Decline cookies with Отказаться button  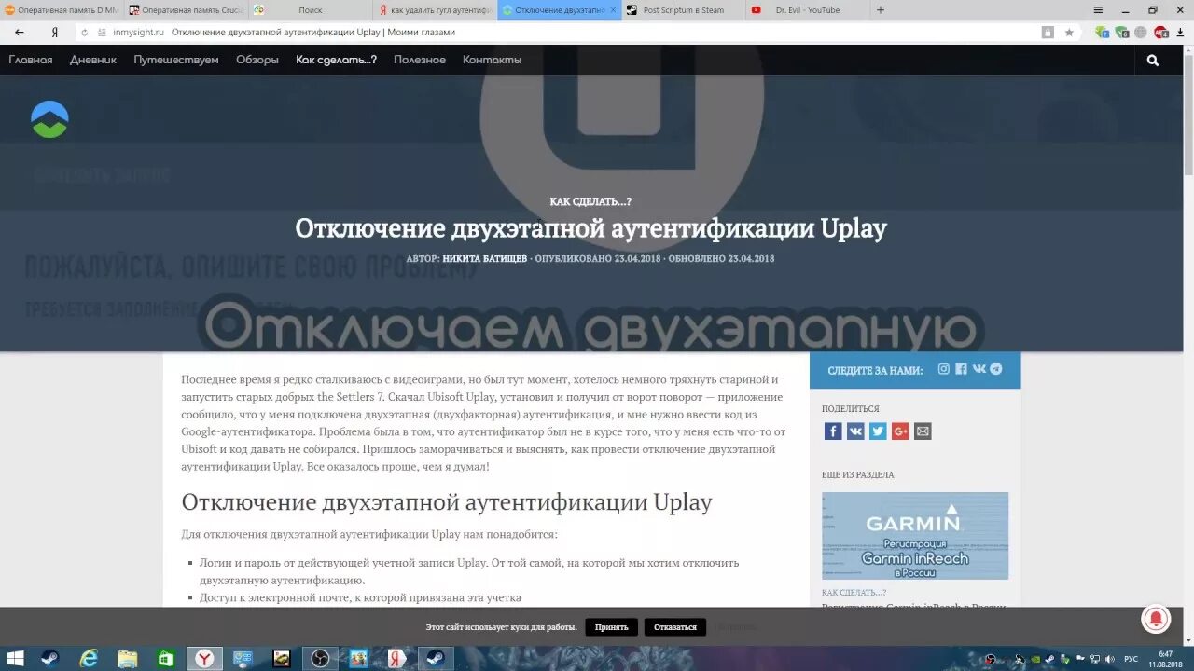pos(675,627)
